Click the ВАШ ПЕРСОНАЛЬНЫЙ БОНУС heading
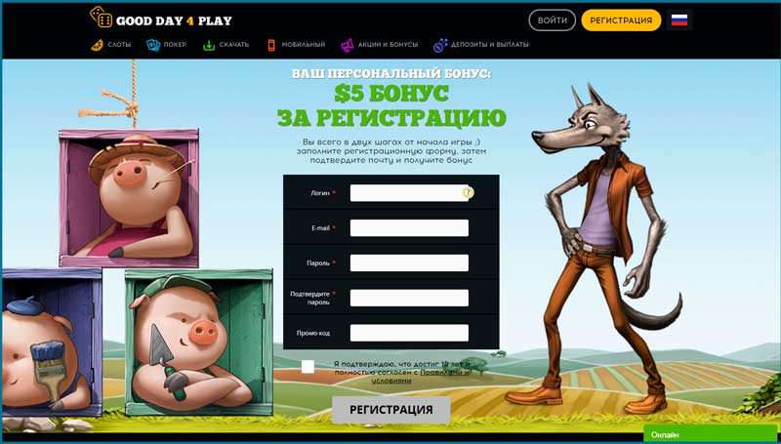Image resolution: width=781 pixels, height=444 pixels. point(391,73)
